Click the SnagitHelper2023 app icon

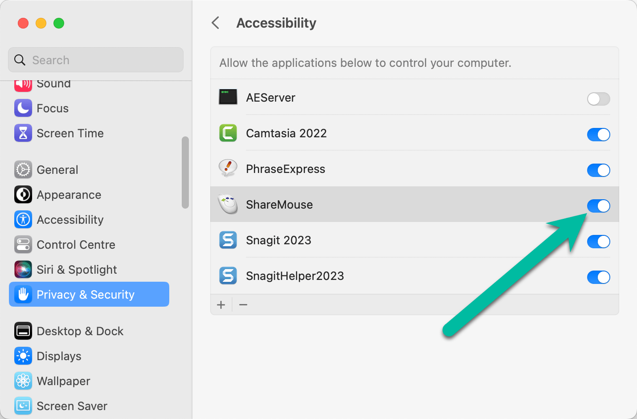coord(228,276)
